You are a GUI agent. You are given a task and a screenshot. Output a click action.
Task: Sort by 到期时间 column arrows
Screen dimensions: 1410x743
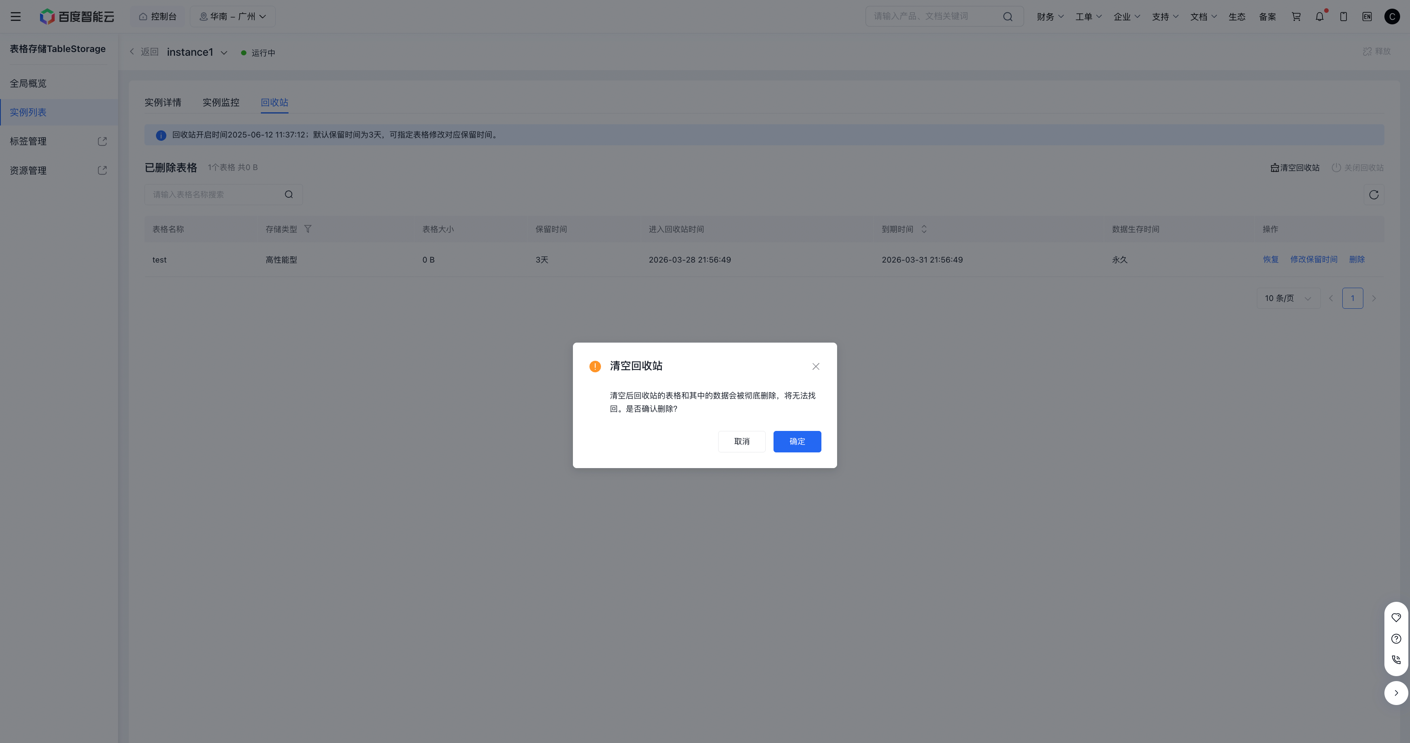pos(924,229)
